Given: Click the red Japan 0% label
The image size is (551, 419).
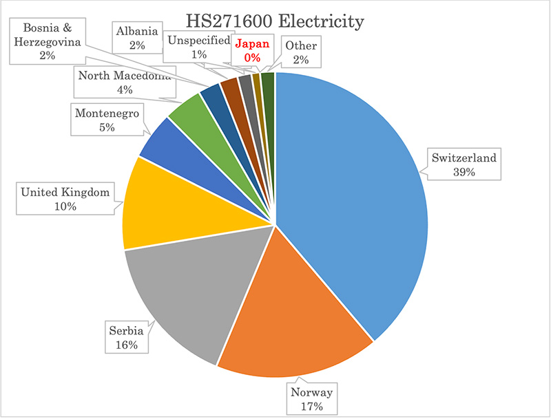Looking at the screenshot, I should coord(251,50).
